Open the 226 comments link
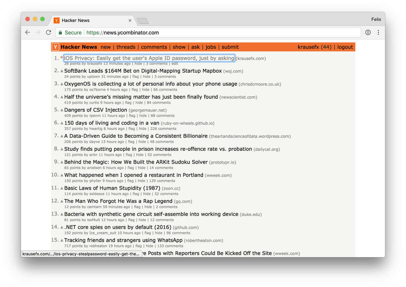This screenshot has height=287, width=406. tap(163, 129)
